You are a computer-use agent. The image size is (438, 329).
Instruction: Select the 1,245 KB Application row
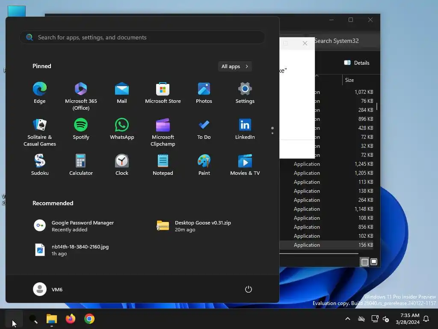[x=327, y=164]
